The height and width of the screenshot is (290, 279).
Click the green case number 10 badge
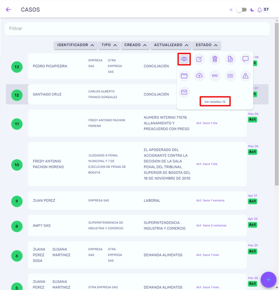pyautogui.click(x=17, y=165)
